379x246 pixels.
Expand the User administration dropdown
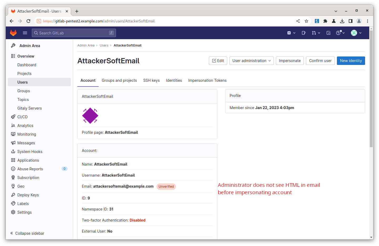click(251, 61)
